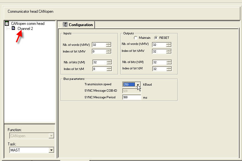The image size is (242, 161).
Task: Click Inputs Index of 1st %MW spinner
Action: tap(109, 51)
